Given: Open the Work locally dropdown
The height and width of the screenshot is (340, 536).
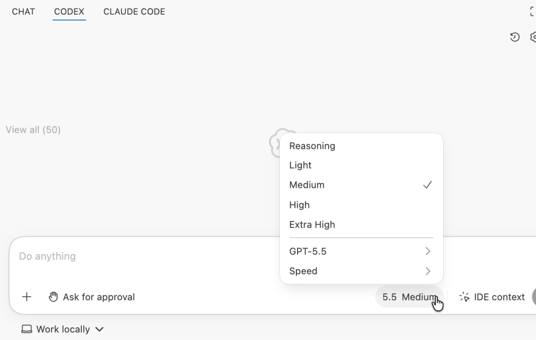Looking at the screenshot, I should pyautogui.click(x=62, y=329).
